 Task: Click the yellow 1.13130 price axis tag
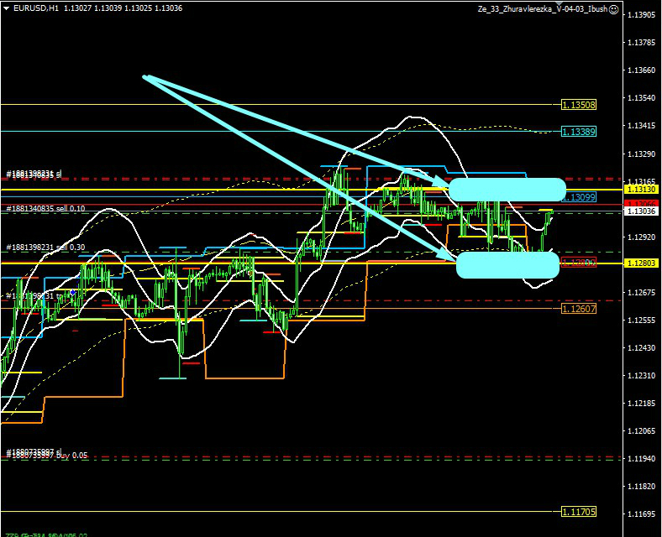click(641, 190)
